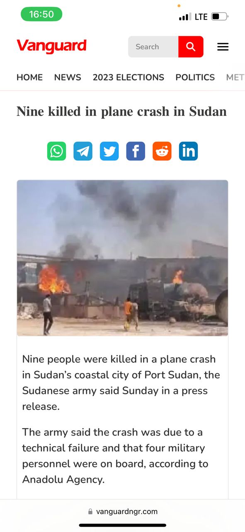Share article on Reddit

162,151
